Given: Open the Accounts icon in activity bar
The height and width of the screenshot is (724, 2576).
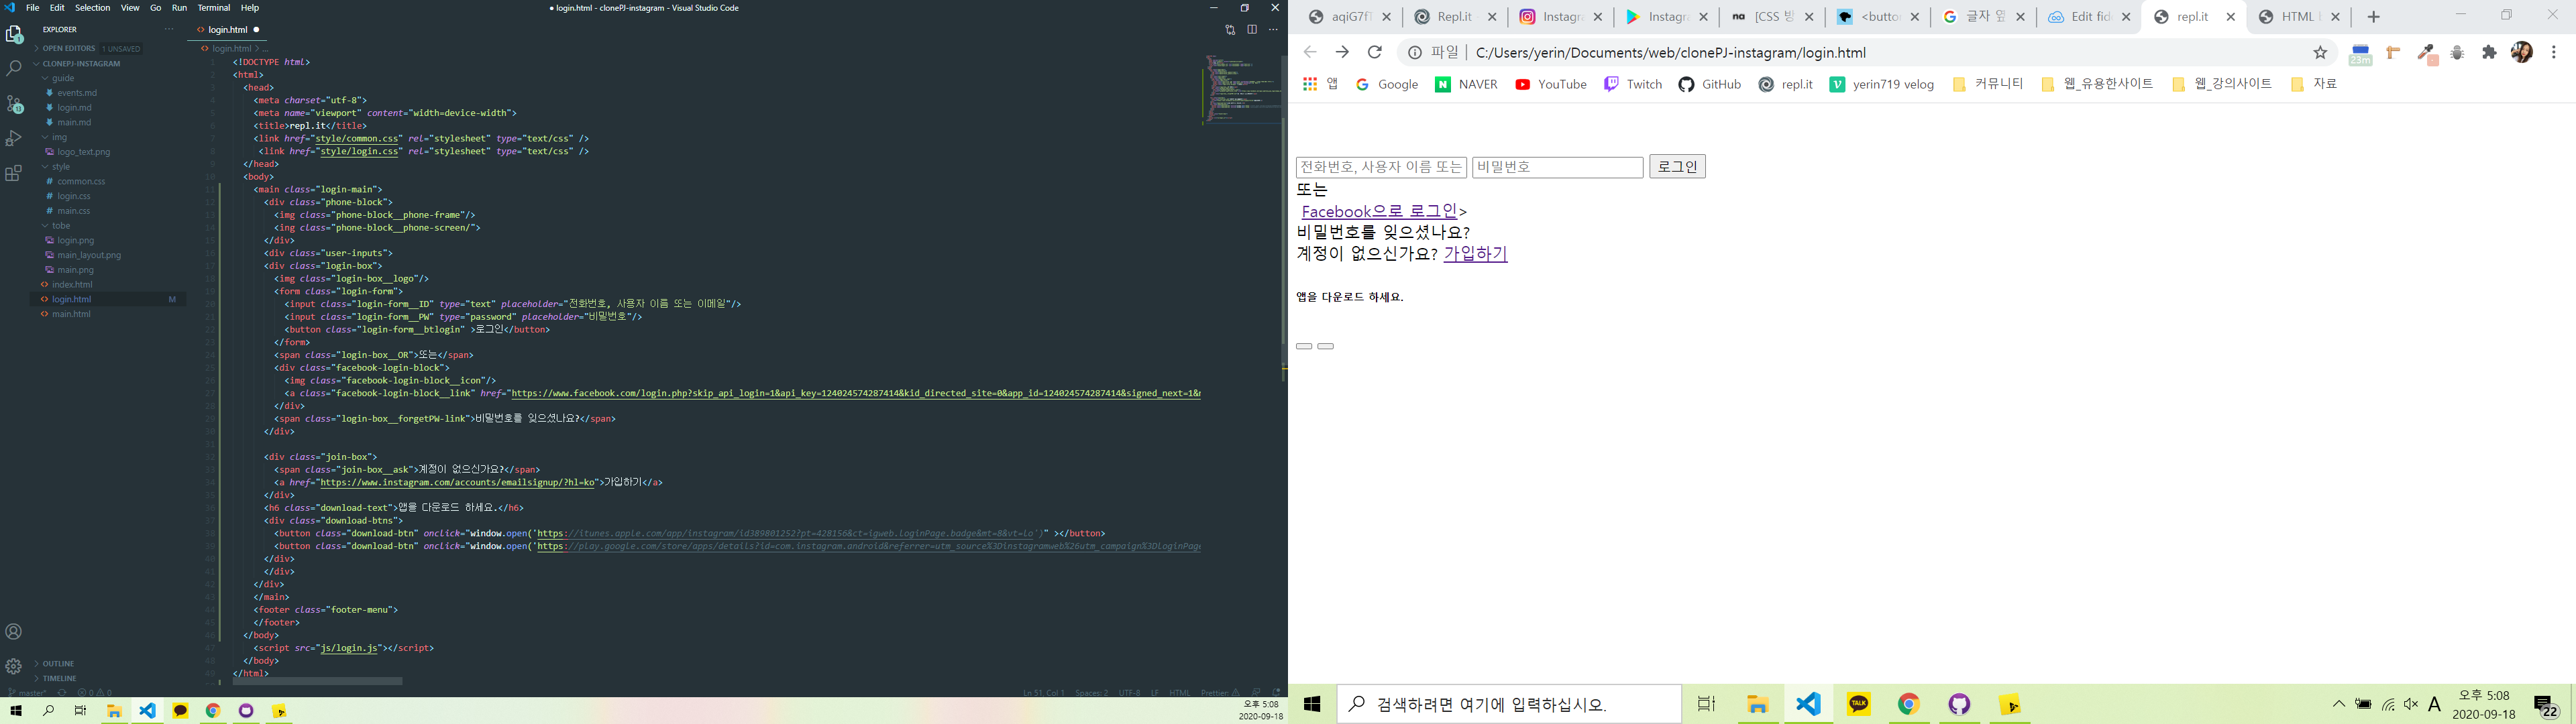Looking at the screenshot, I should coord(14,632).
